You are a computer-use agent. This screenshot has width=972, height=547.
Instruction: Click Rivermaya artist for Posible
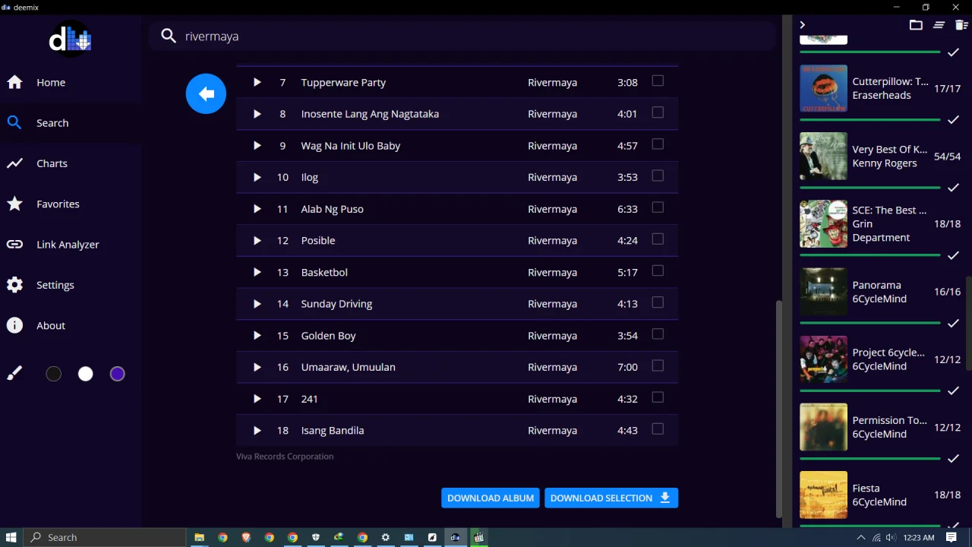coord(552,241)
